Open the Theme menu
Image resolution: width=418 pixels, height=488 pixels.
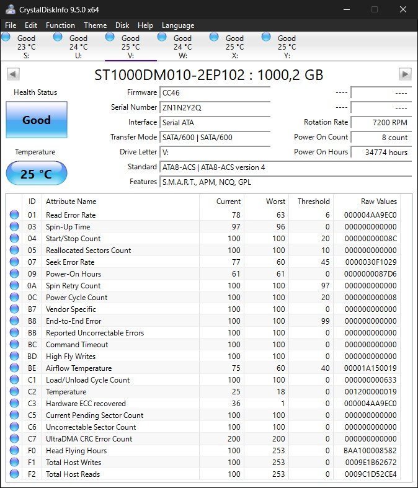point(95,25)
